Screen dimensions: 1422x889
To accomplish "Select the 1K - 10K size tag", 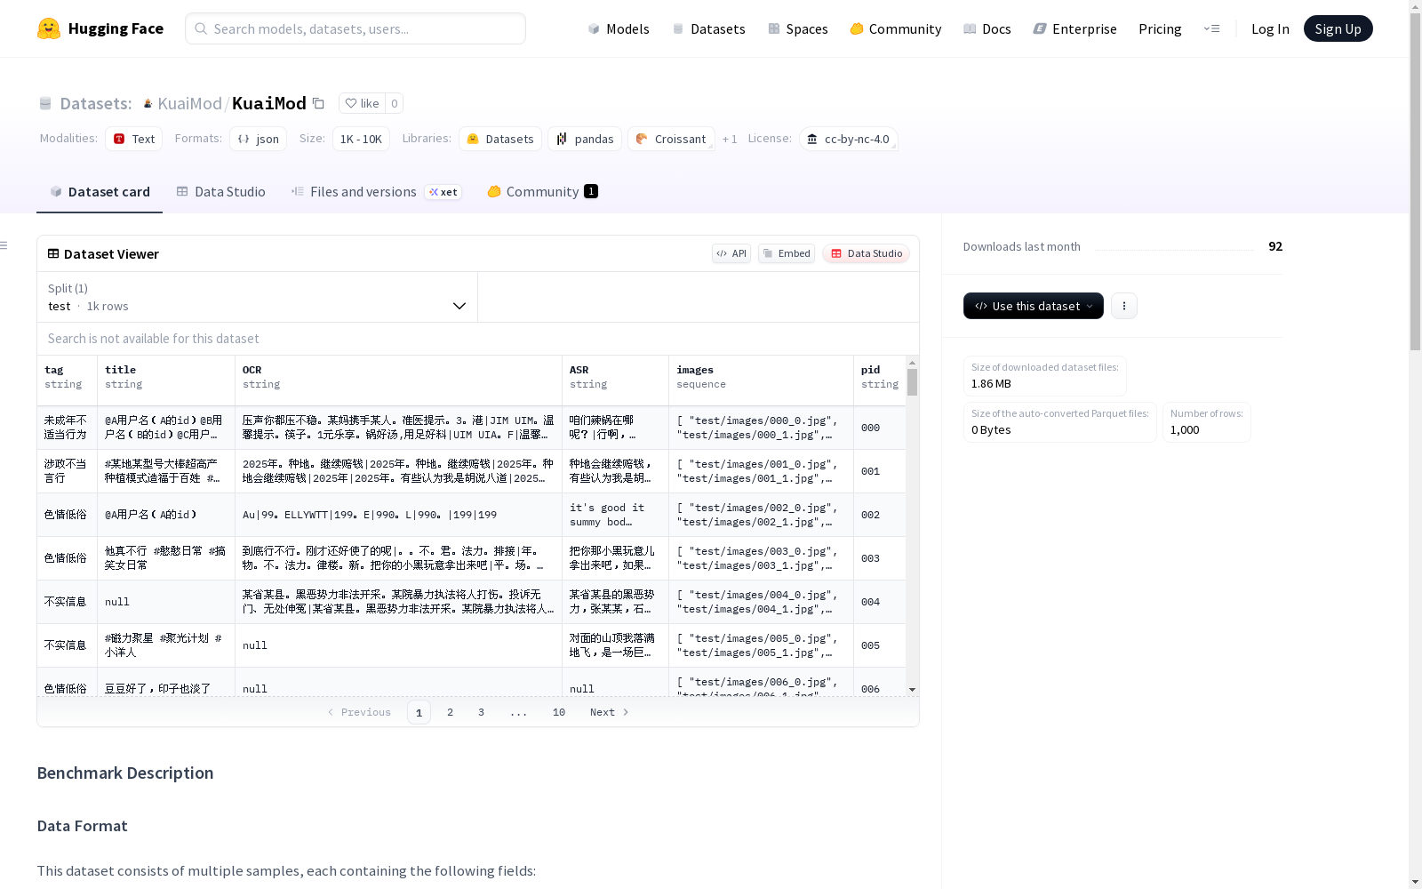I will point(361,139).
